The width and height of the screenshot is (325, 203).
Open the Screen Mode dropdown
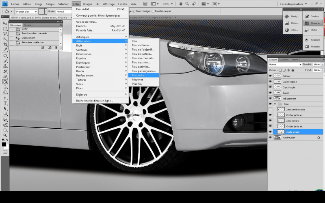216,4
